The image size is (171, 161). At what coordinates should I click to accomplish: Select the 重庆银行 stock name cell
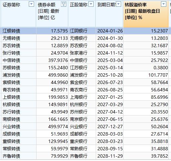(x=82, y=141)
